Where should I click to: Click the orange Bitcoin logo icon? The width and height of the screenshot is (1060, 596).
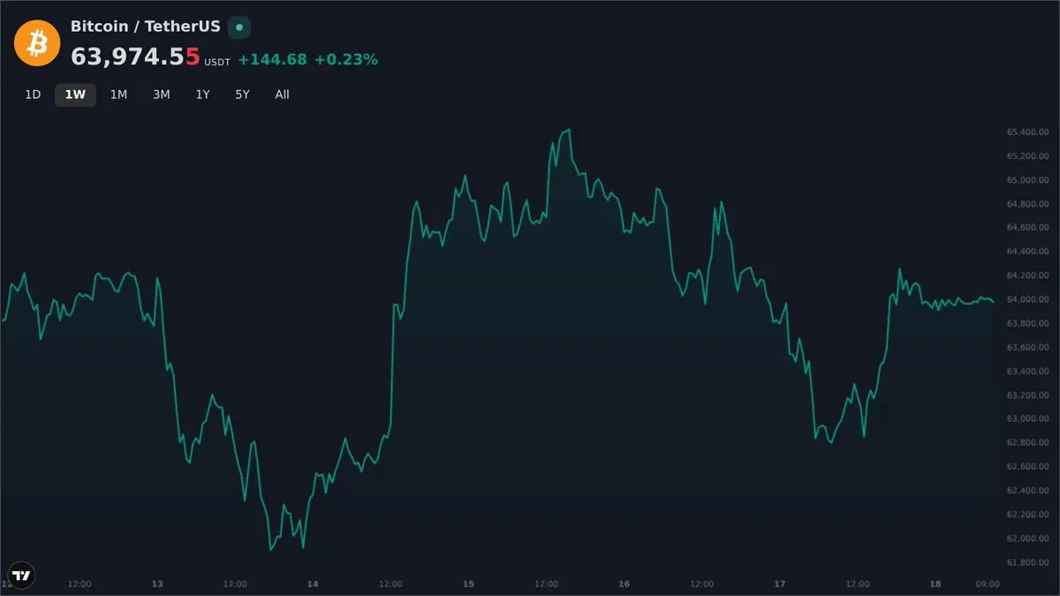(x=37, y=42)
